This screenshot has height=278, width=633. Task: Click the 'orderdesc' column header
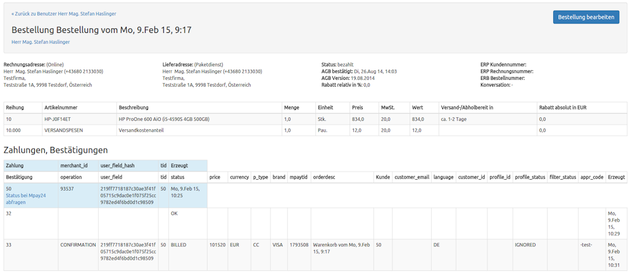(x=325, y=177)
